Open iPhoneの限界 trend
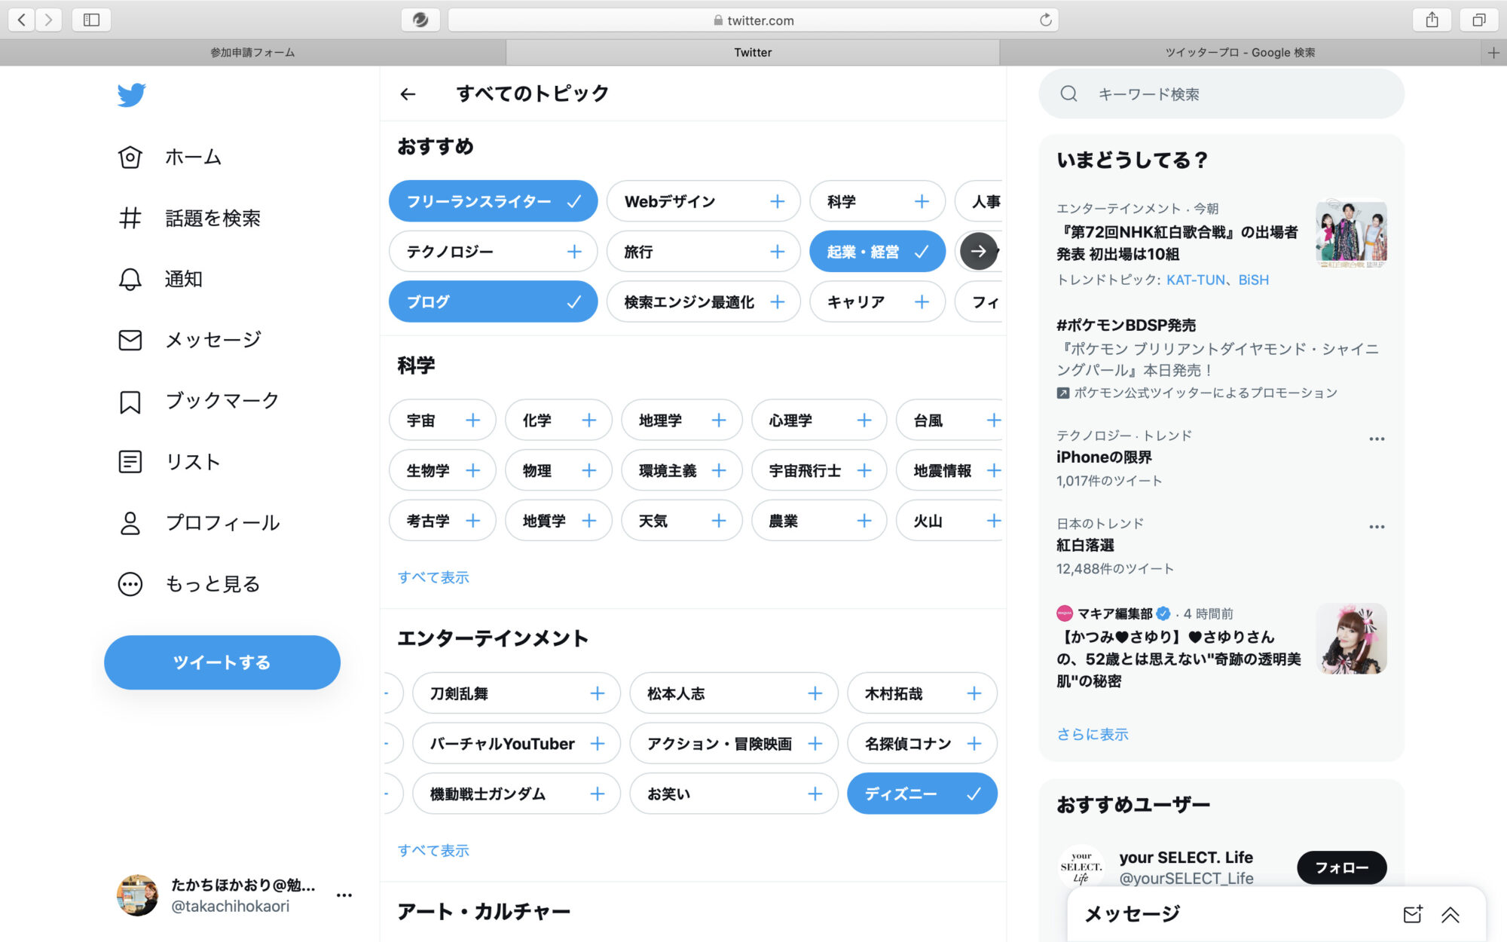 (1104, 457)
